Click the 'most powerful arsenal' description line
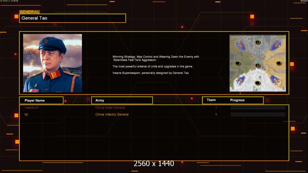 (x=153, y=66)
